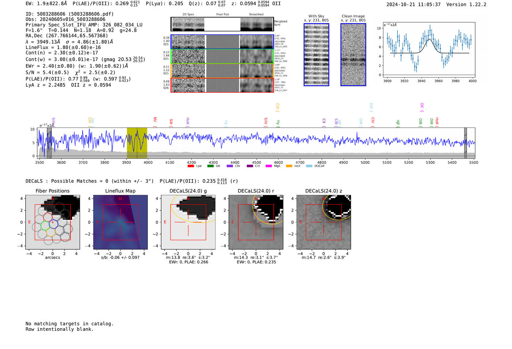Viewport: 512px width, 349px height.
Task: Click the light blue (K)CaII legend swatch
Action: (x=309, y=166)
